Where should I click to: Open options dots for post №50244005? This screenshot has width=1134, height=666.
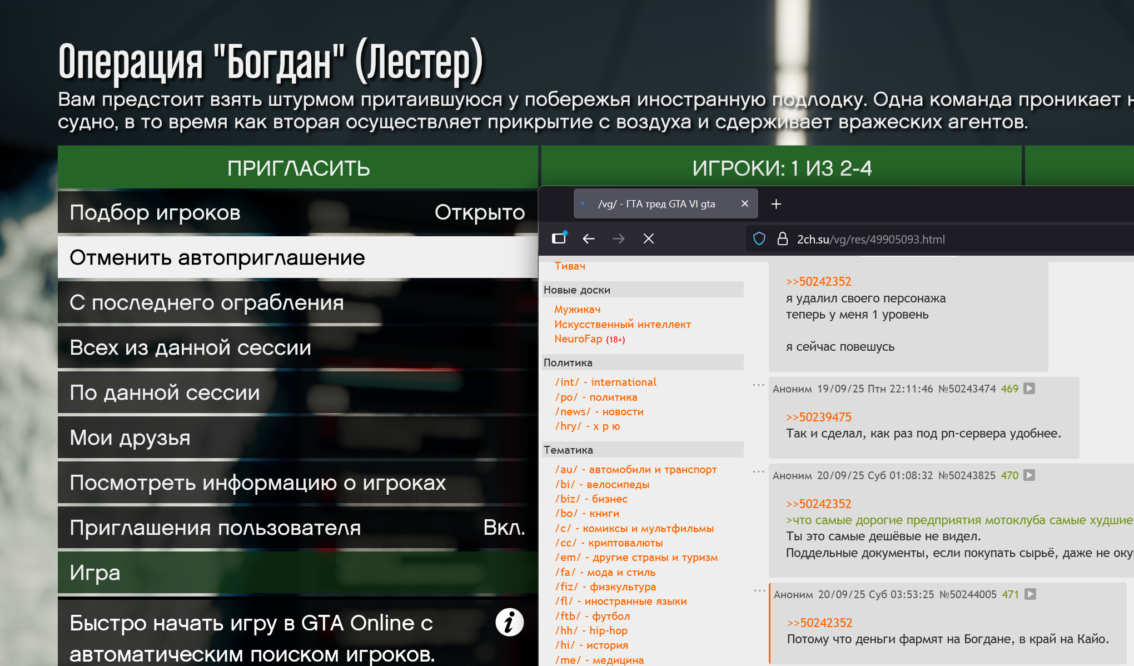pyautogui.click(x=759, y=590)
